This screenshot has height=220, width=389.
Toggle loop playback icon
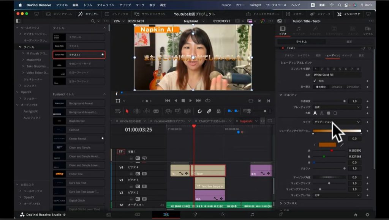pos(208,101)
